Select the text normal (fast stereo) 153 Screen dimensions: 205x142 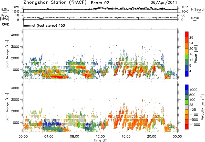44,25
